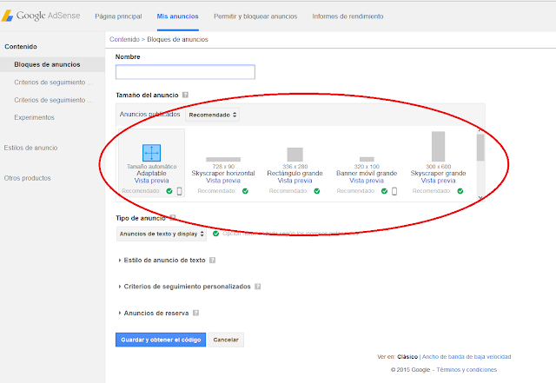Click help icon beside Criterios de seguimiento personalizados

pos(258,287)
